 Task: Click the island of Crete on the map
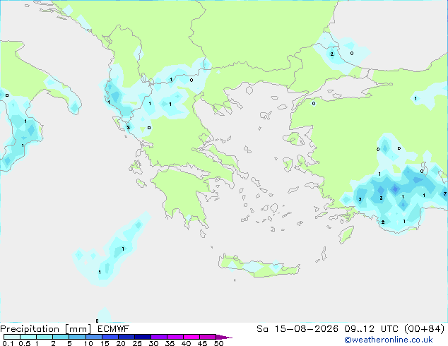coord(259,266)
